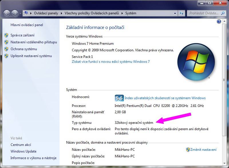Click shield icon next to Nastavení vzdáleného přístupu

point(6,42)
